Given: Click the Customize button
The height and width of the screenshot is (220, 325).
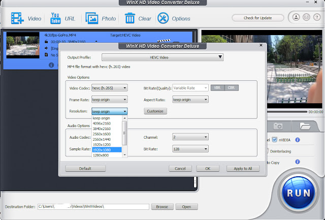Looking at the screenshot, I should (155, 111).
